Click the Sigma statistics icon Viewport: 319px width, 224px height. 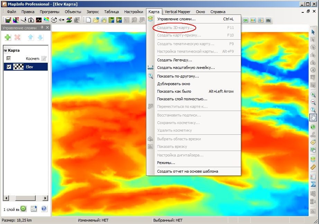[x=313, y=184]
